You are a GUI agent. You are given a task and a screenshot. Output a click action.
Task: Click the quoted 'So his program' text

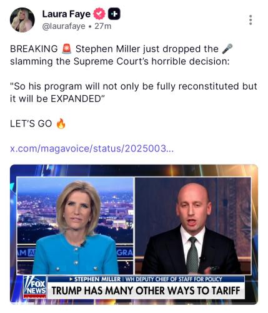click(x=134, y=93)
